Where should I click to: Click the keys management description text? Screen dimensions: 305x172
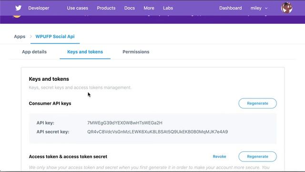[x=80, y=87]
